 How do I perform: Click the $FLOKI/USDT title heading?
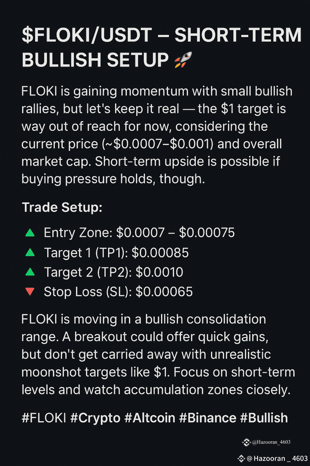click(161, 47)
